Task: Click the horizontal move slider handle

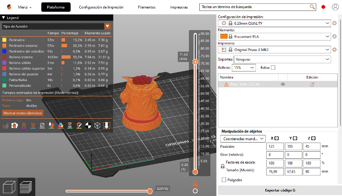Action: point(150,191)
